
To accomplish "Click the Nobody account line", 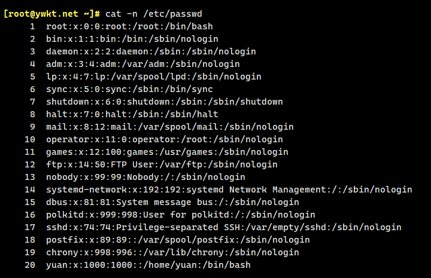I will (x=145, y=177).
